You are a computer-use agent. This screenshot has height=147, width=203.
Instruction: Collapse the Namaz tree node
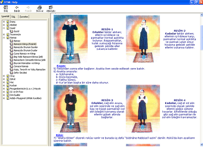point(4,37)
